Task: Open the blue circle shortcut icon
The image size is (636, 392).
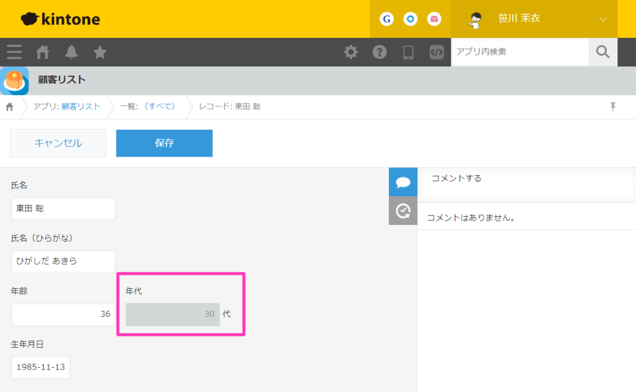Action: click(x=411, y=19)
